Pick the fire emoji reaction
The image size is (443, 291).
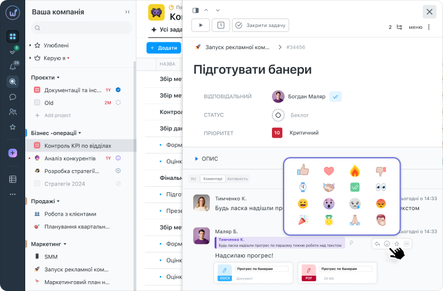pos(355,171)
